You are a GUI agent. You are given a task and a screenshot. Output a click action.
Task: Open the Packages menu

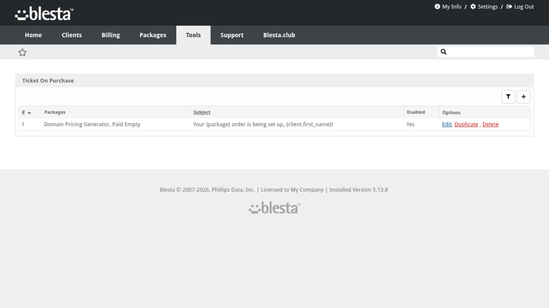tap(153, 35)
